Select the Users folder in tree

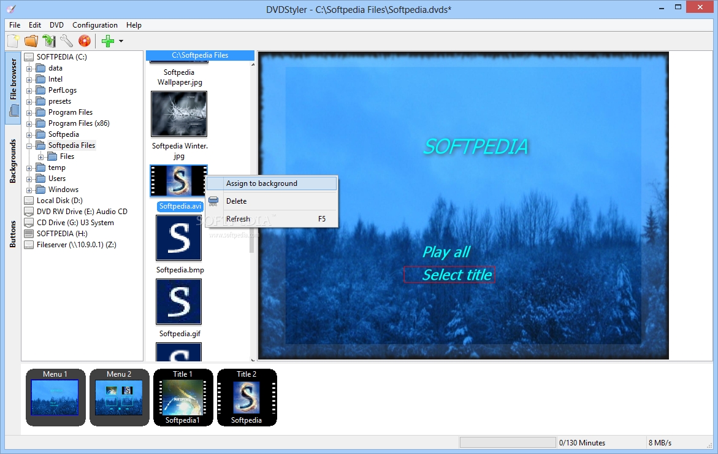(x=57, y=178)
